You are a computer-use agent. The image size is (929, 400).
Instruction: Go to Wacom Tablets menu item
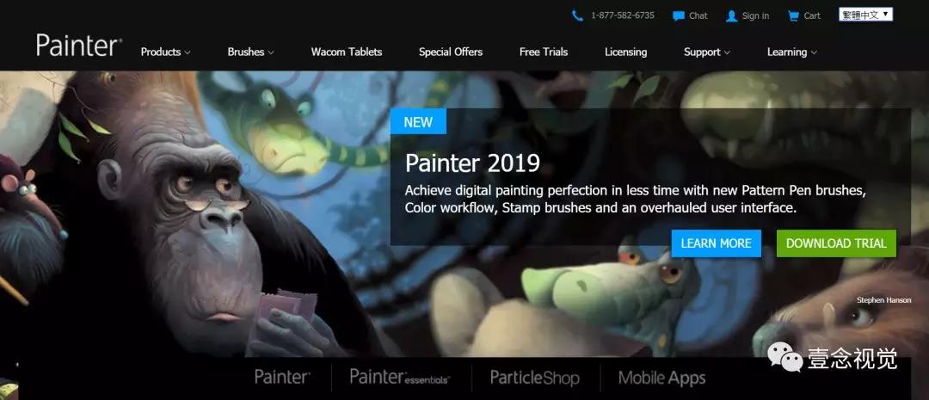(x=347, y=52)
